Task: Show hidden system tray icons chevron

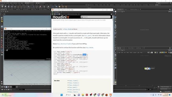Action: point(151,95)
